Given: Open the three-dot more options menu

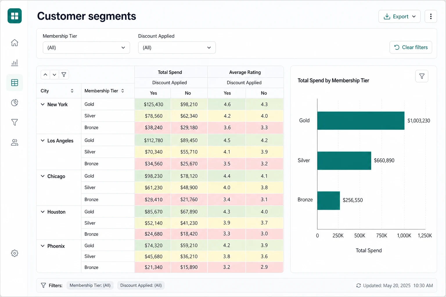Looking at the screenshot, I should (431, 17).
